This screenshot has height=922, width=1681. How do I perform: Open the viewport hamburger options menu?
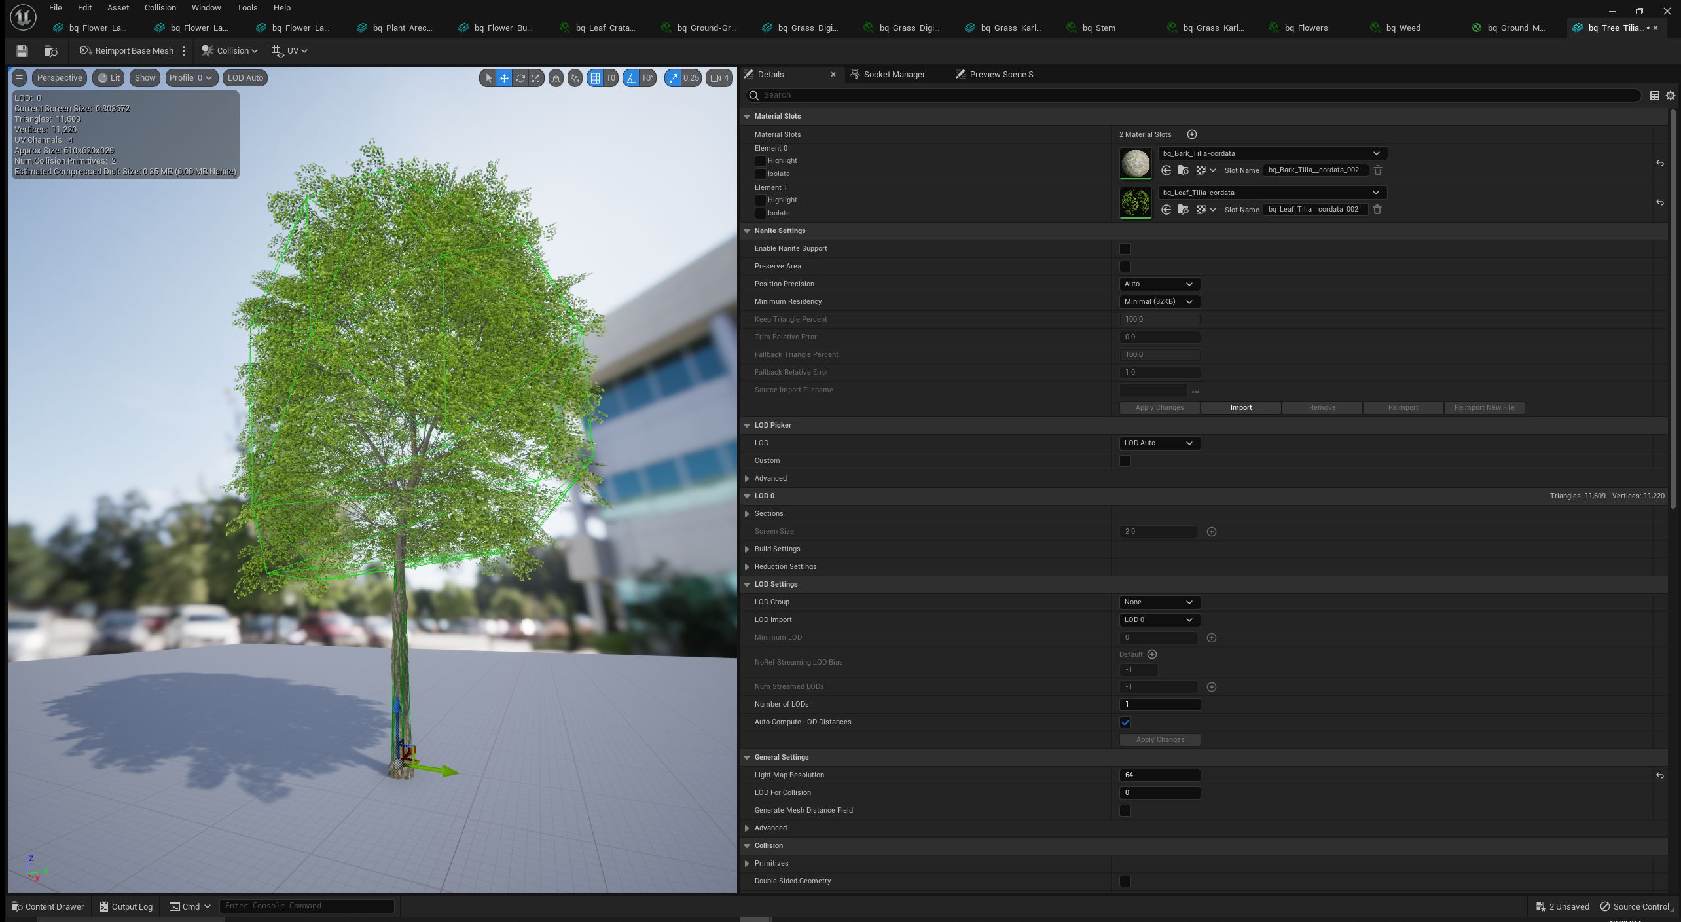pyautogui.click(x=19, y=78)
